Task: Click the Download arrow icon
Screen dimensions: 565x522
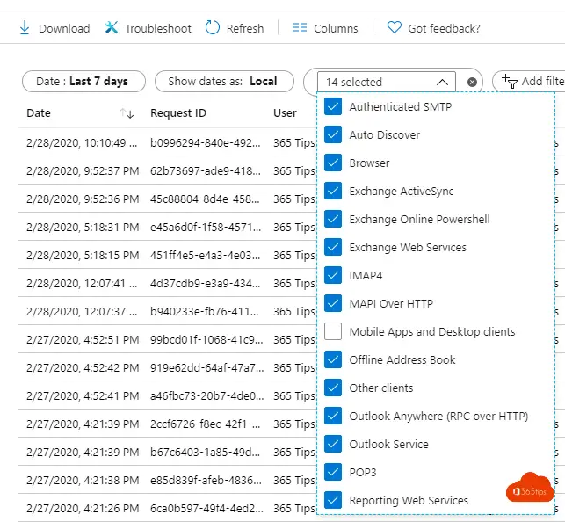Action: 24,28
